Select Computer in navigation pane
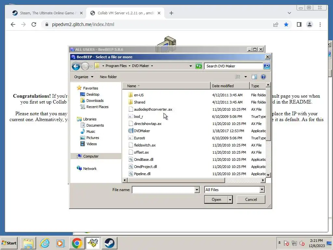 [x=91, y=156]
